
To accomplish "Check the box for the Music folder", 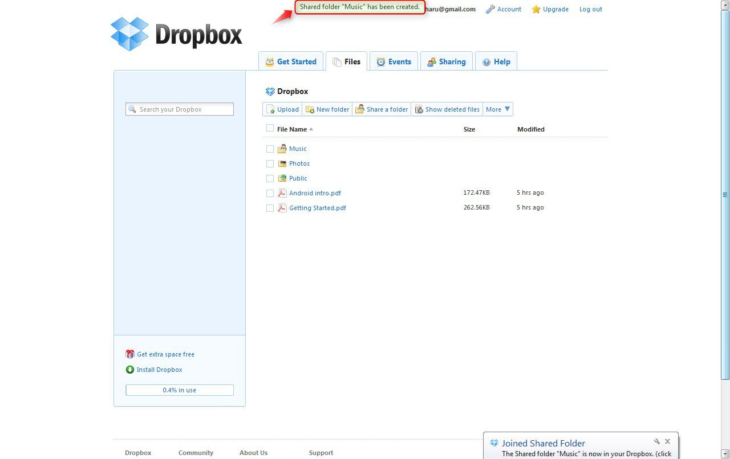I will pyautogui.click(x=270, y=149).
